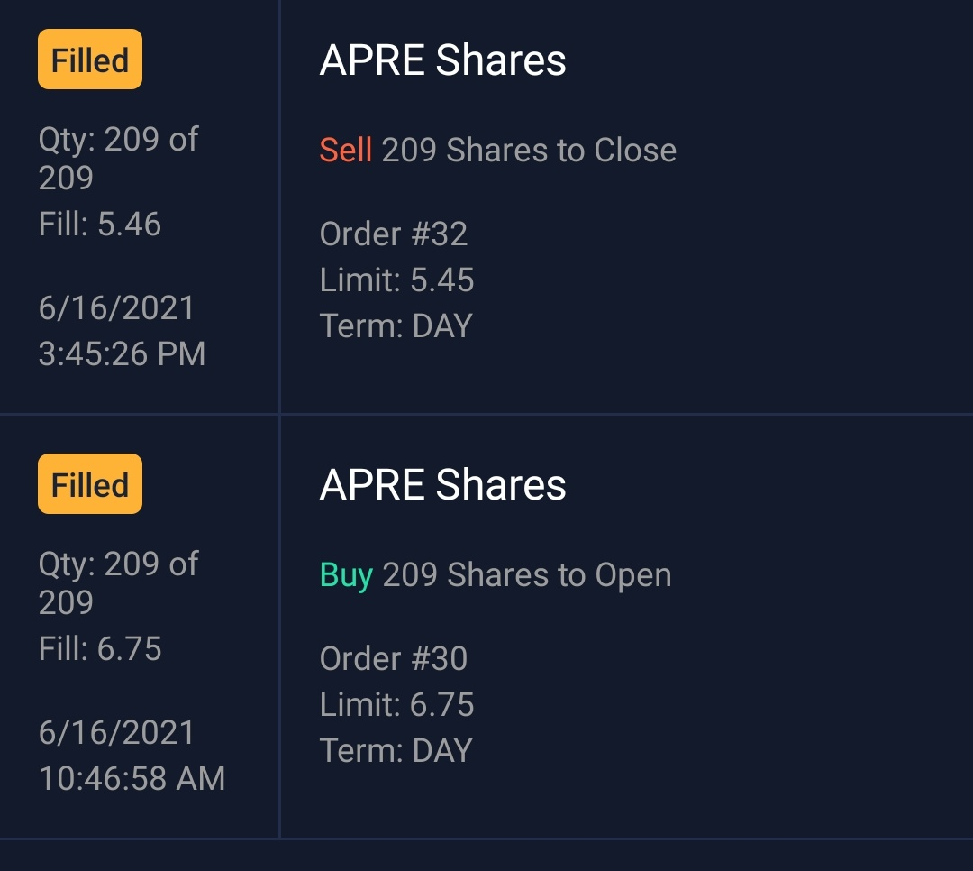This screenshot has height=871, width=973.
Task: Tap the Order #30 label
Action: point(394,659)
